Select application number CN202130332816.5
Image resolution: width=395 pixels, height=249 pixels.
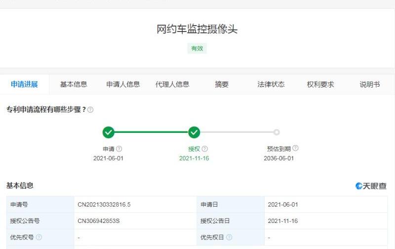point(104,205)
